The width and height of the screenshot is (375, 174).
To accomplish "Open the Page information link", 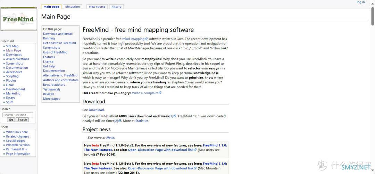I will [18, 154].
